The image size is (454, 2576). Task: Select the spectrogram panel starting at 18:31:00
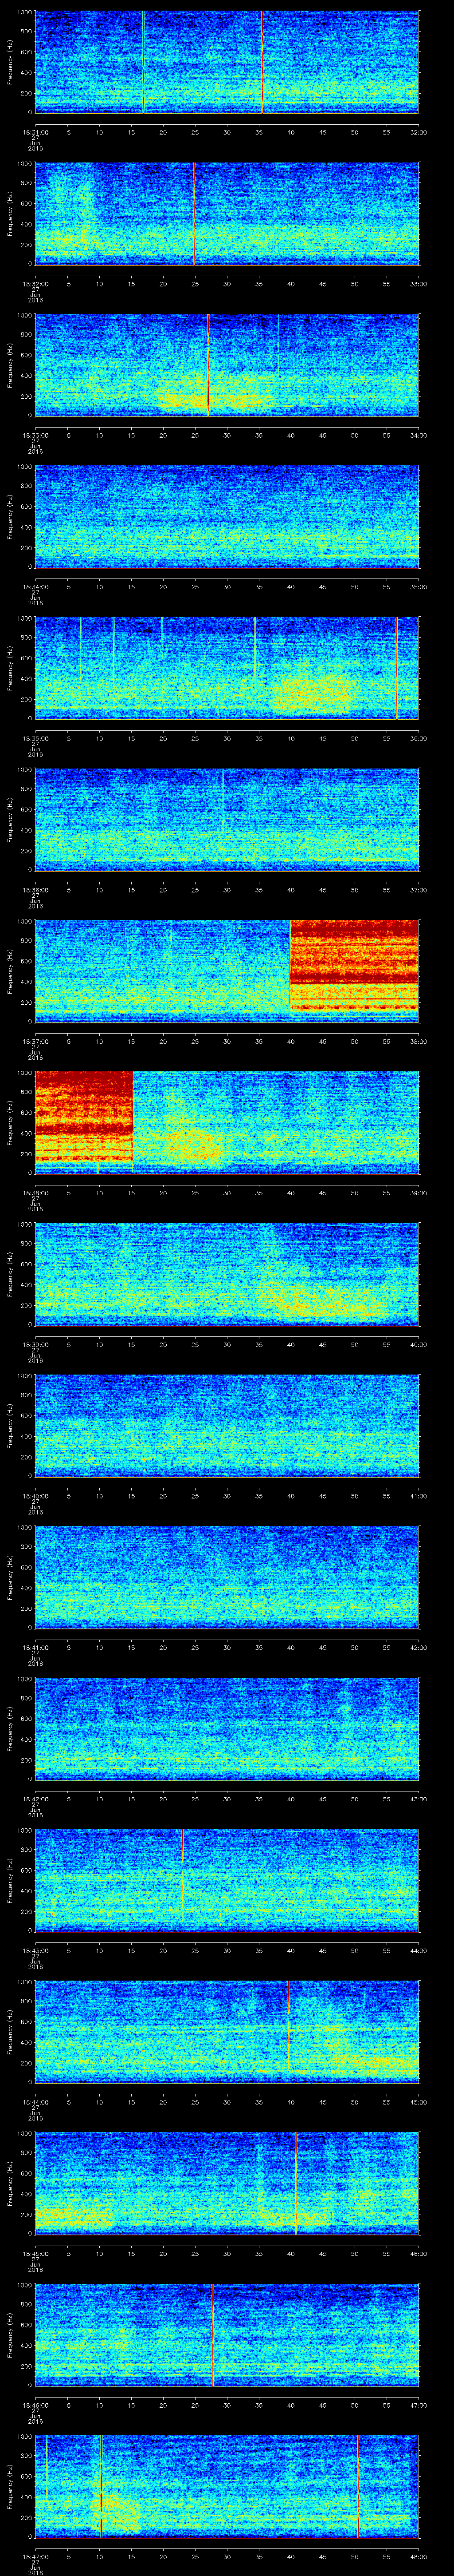(x=227, y=62)
